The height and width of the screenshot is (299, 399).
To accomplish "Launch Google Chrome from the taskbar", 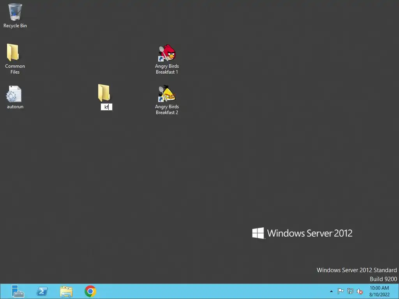I will click(x=90, y=291).
